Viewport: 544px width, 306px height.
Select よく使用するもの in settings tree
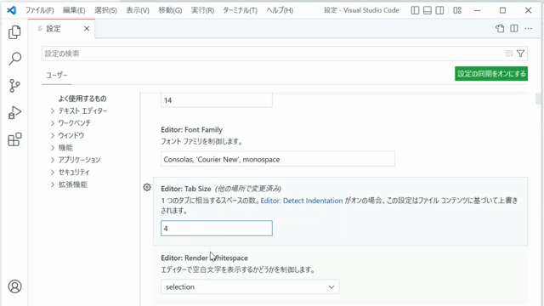point(82,99)
